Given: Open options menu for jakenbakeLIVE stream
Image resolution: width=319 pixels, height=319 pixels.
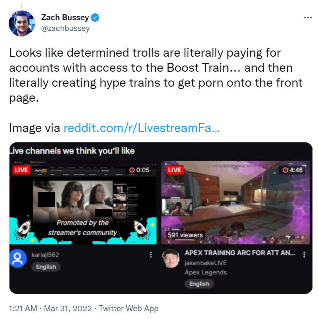Looking at the screenshot, I should point(304,254).
